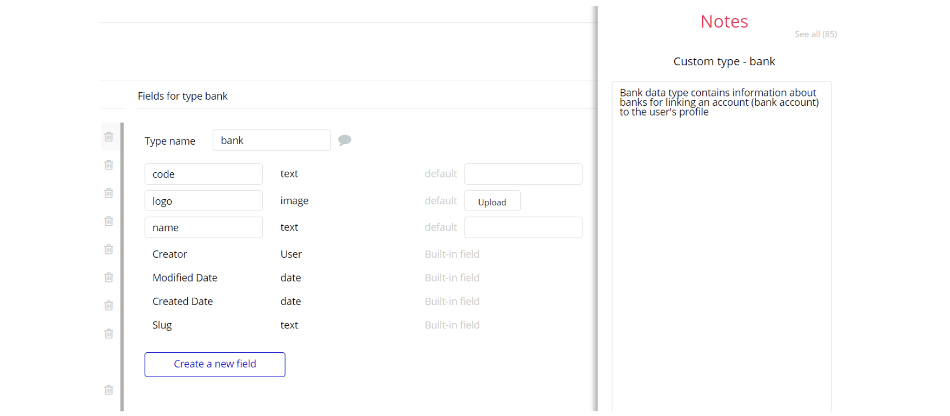Click the third trash icon from top
The image size is (950, 416).
point(108,193)
